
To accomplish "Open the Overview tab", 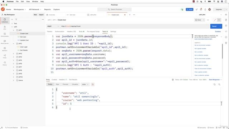I will 51,15.
